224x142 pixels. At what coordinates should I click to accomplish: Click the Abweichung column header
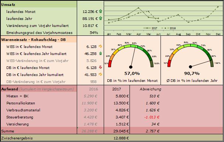click(x=151, y=89)
